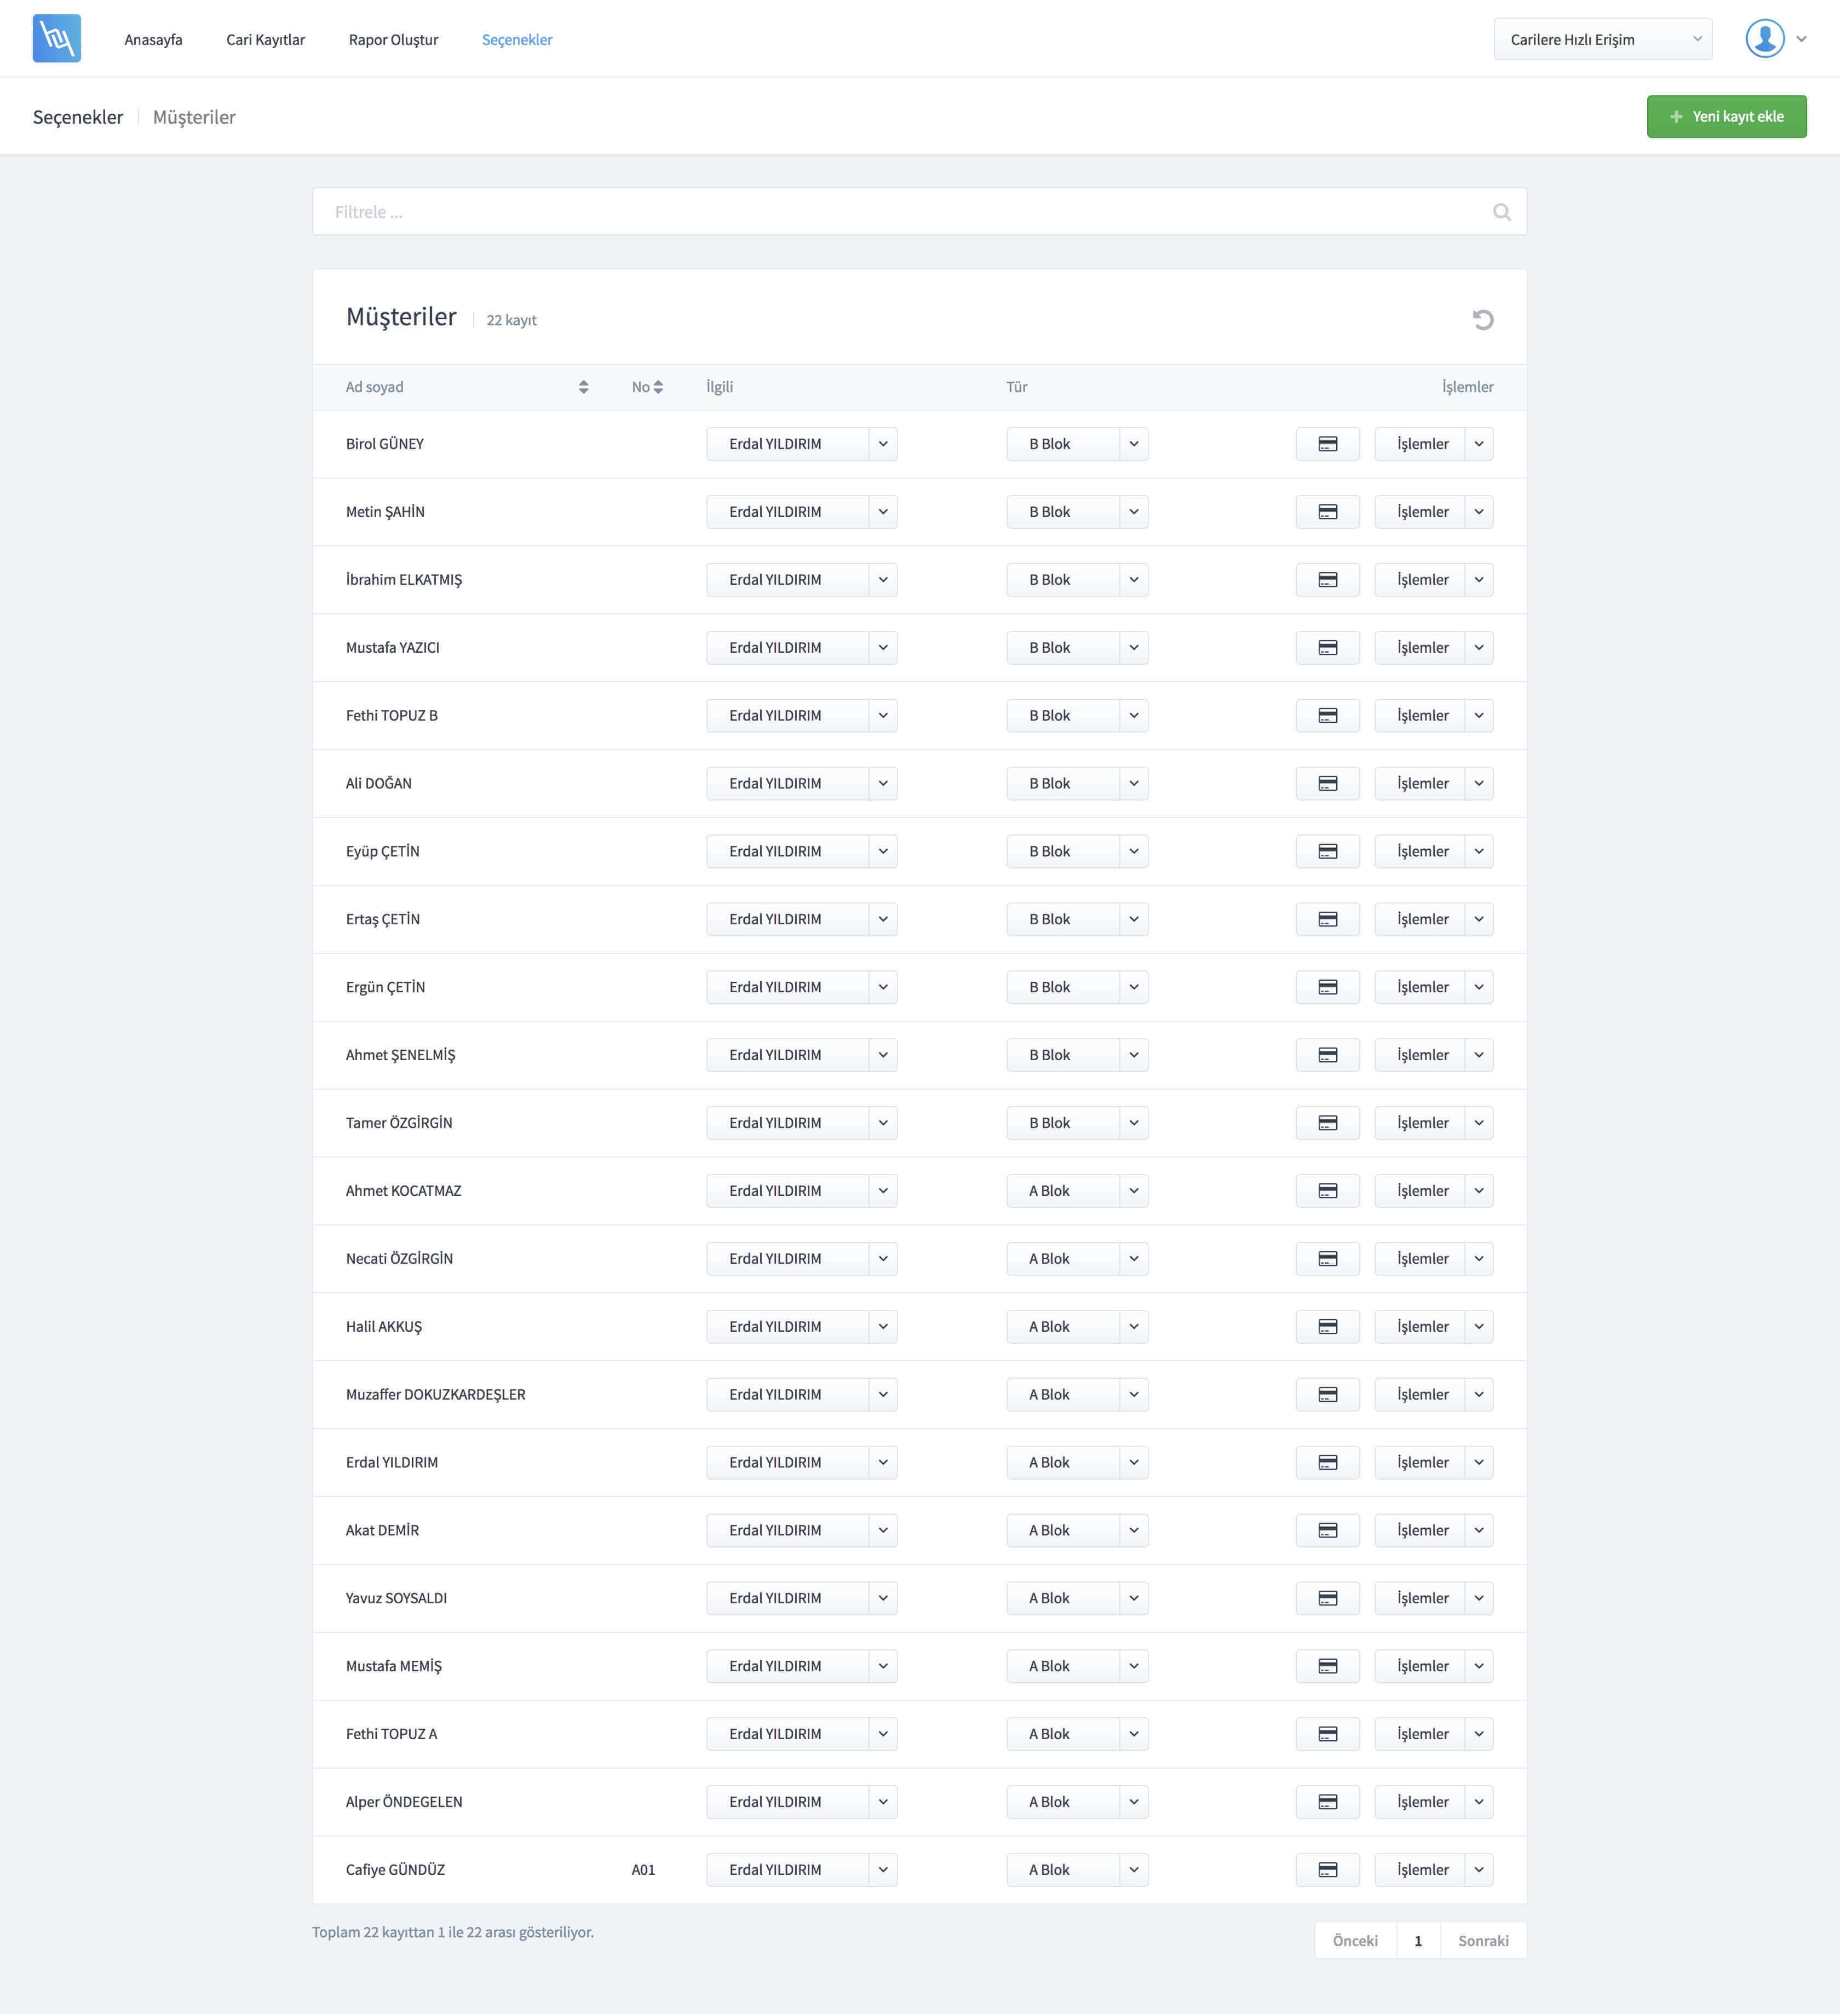Click the refresh icon in Müşteriler header
This screenshot has height=2014, width=1840.
1482,320
